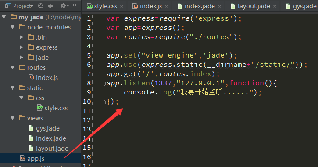Expand the jade folder
The image size is (318, 167).
point(21,58)
